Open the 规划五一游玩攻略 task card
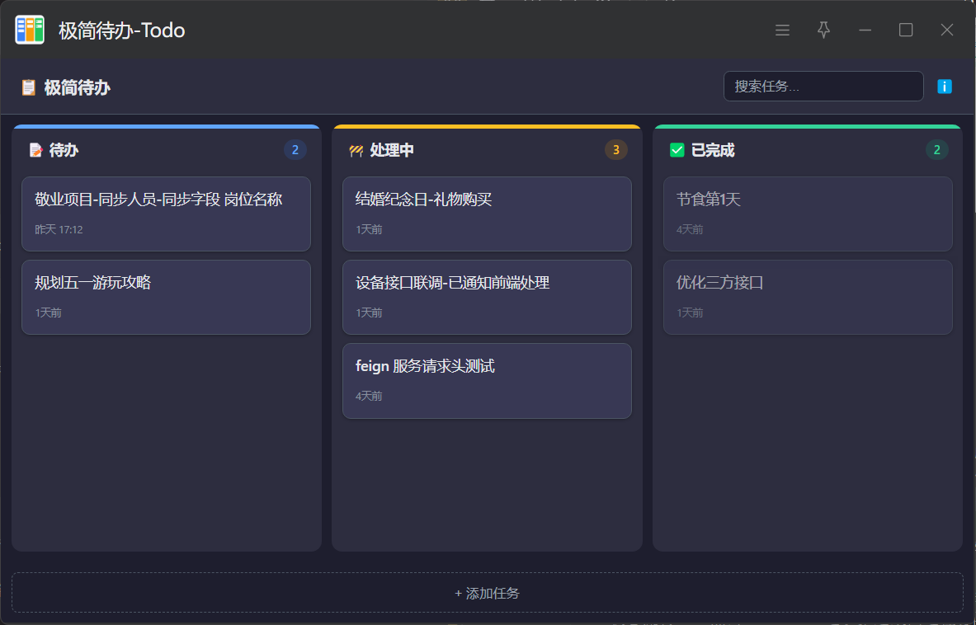Image resolution: width=976 pixels, height=625 pixels. (166, 297)
